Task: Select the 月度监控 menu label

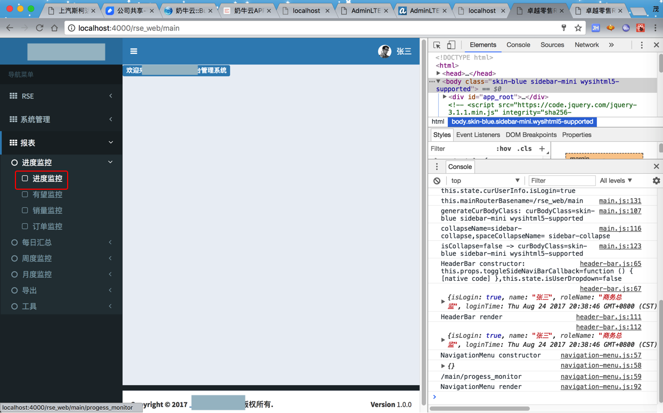Action: click(37, 274)
